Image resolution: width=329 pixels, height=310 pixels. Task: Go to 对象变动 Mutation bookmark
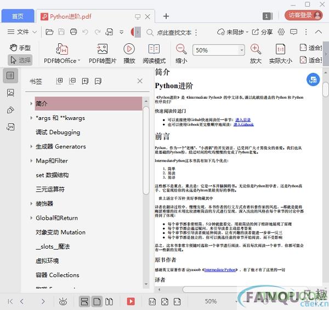tap(60, 232)
